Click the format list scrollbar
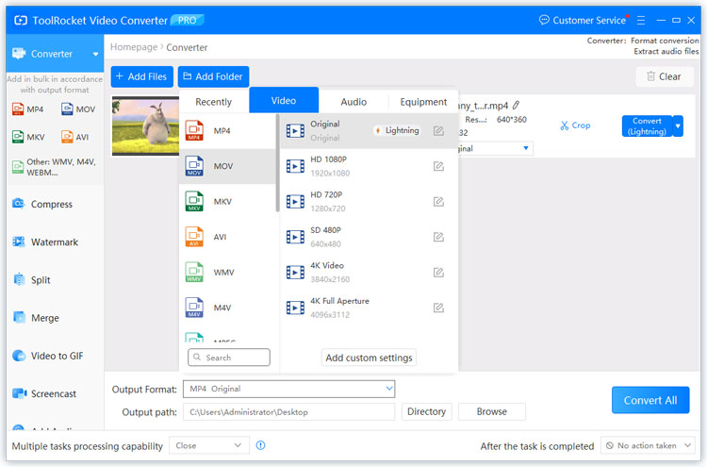This screenshot has height=467, width=707. click(277, 162)
